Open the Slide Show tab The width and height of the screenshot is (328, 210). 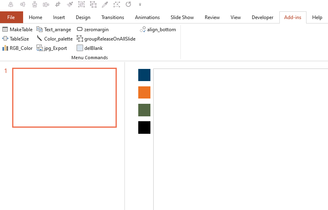(182, 17)
